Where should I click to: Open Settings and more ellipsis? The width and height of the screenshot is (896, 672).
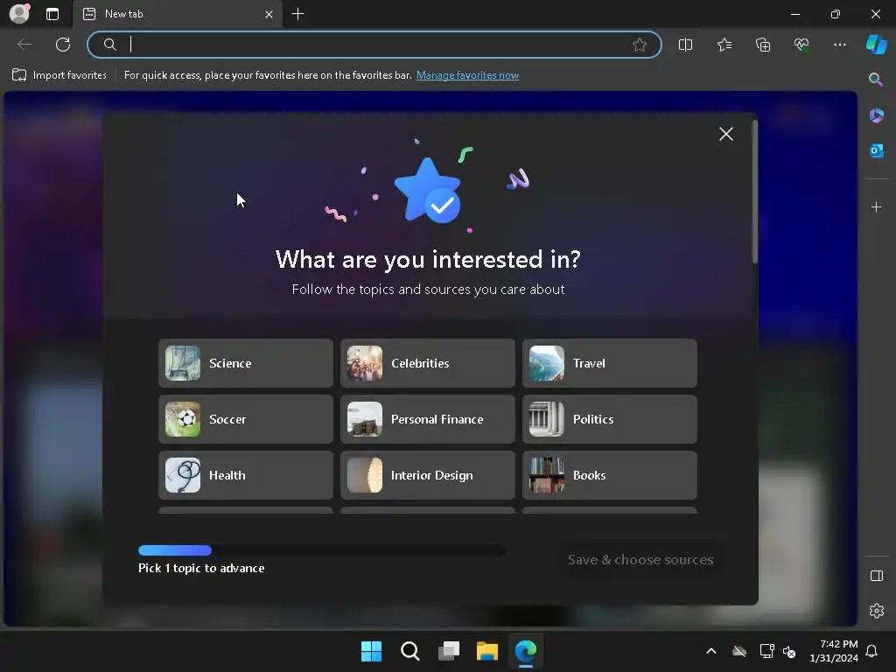(x=839, y=45)
